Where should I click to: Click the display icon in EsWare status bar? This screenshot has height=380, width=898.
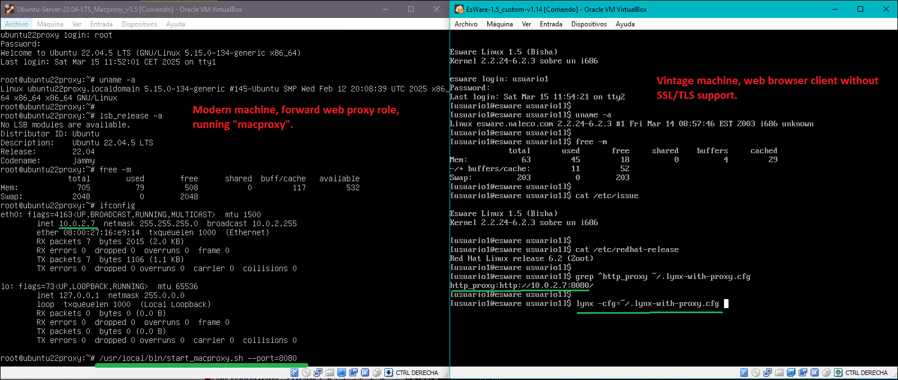(x=791, y=372)
